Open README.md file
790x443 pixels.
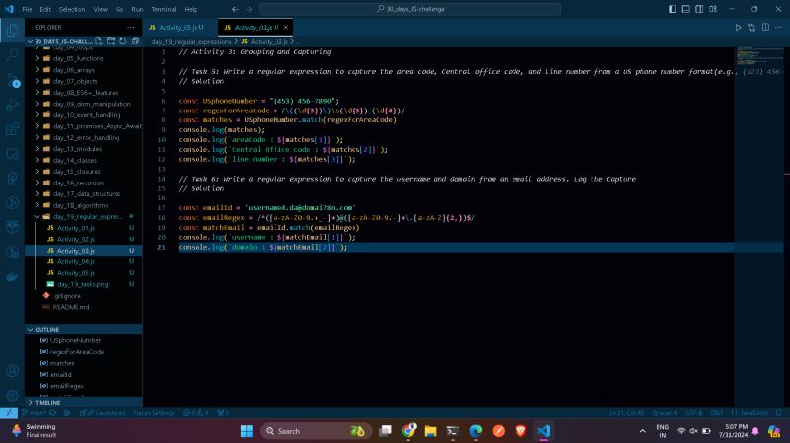84,307
